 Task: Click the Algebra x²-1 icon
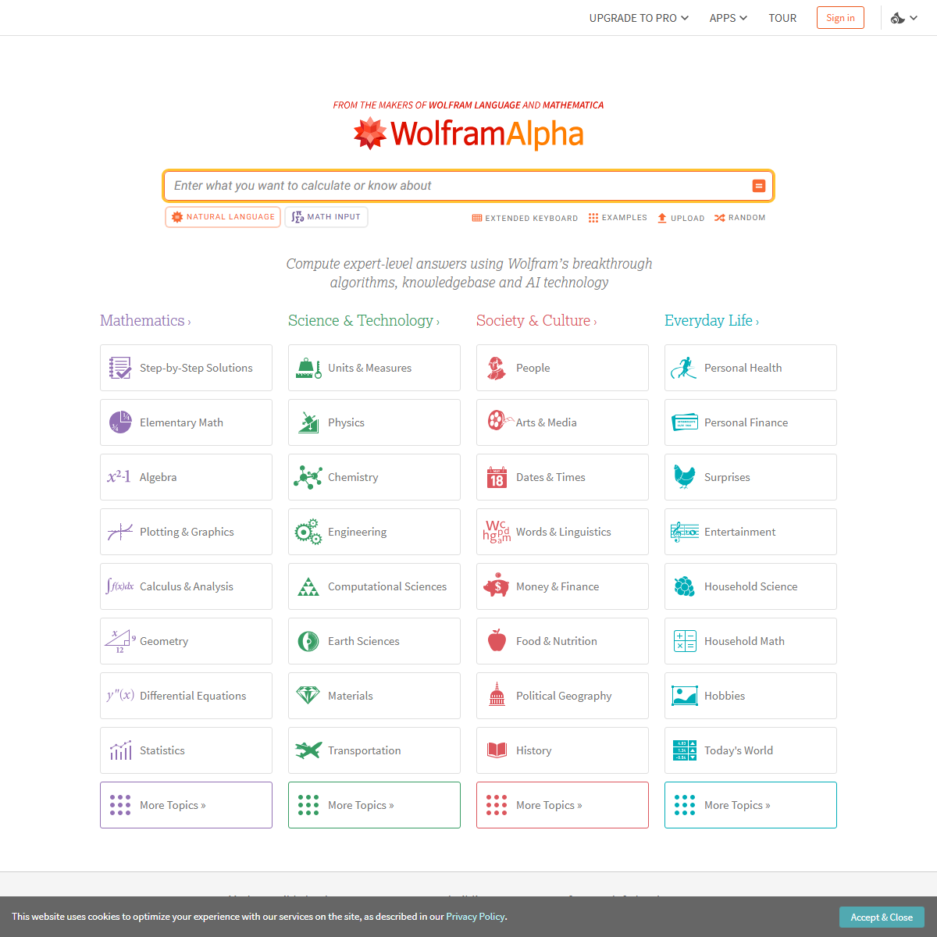coord(119,476)
